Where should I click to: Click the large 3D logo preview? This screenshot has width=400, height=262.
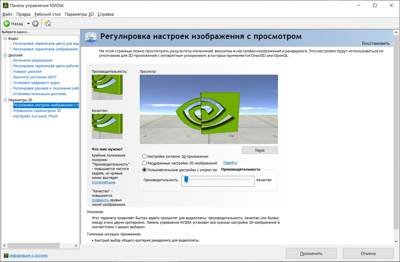click(x=209, y=109)
